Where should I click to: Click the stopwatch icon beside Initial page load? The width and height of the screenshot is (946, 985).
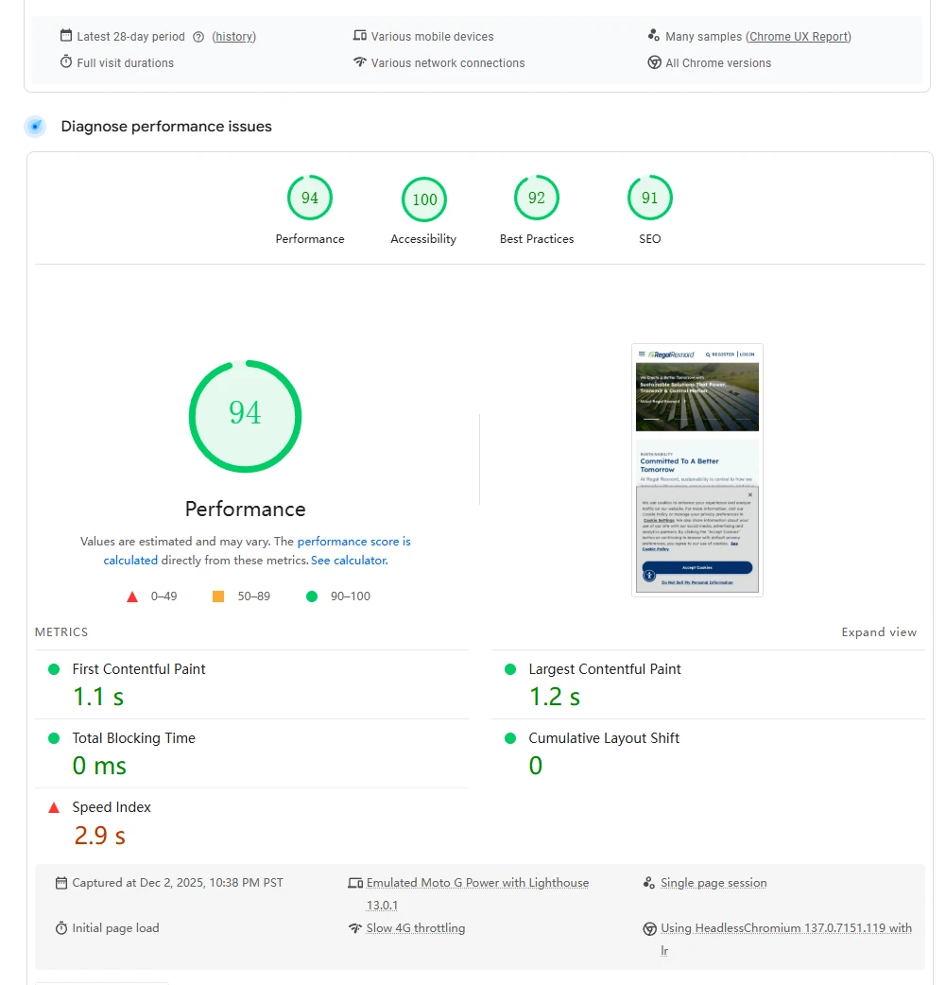pyautogui.click(x=61, y=928)
